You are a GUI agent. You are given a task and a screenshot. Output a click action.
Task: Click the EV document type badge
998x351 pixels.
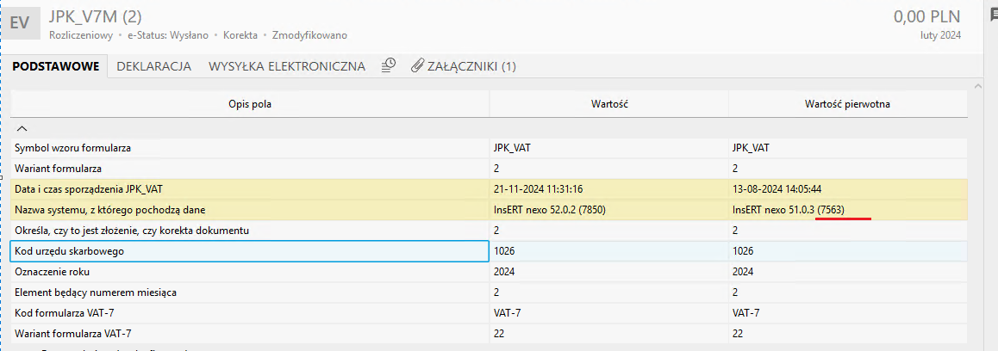[x=21, y=23]
